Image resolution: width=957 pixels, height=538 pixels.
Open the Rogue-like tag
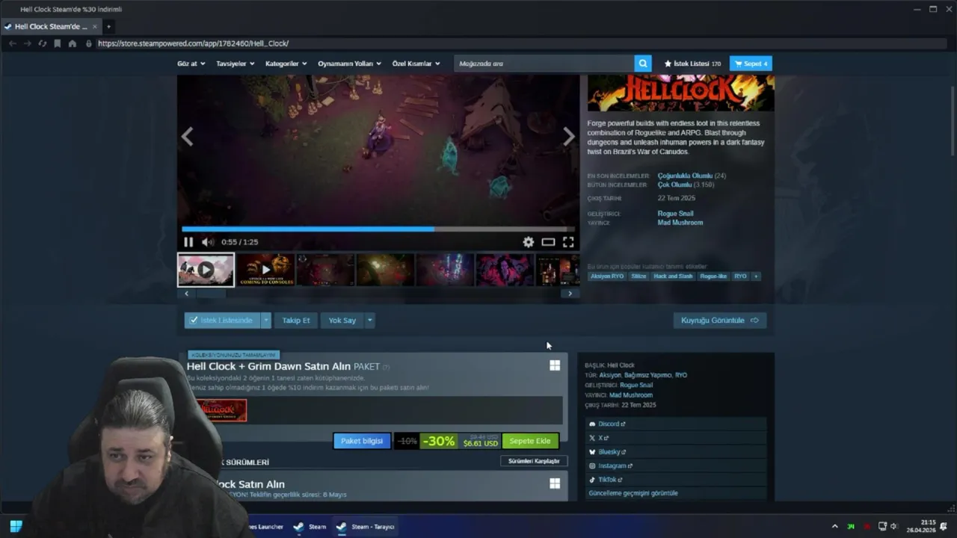click(713, 276)
